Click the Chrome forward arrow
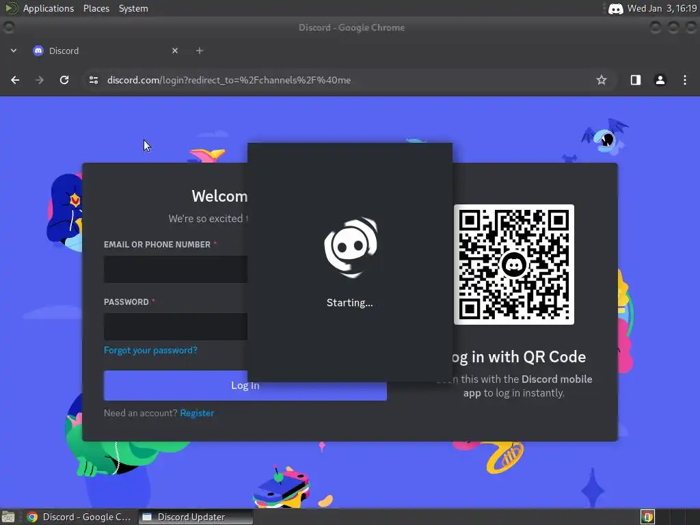Viewport: 700px width, 525px height. (40, 80)
